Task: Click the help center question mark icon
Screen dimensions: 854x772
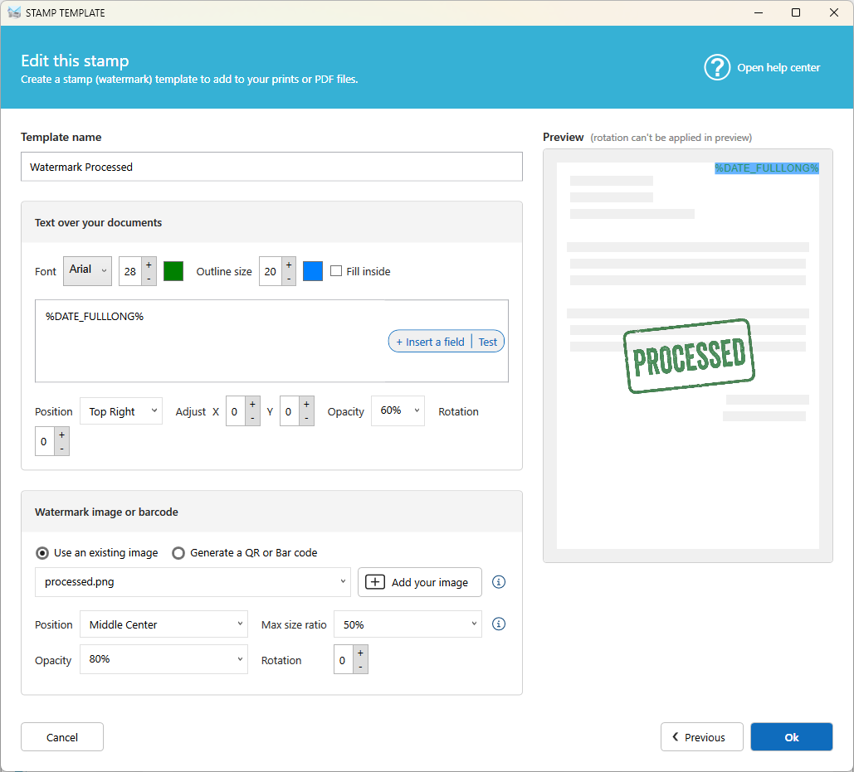Action: point(717,67)
